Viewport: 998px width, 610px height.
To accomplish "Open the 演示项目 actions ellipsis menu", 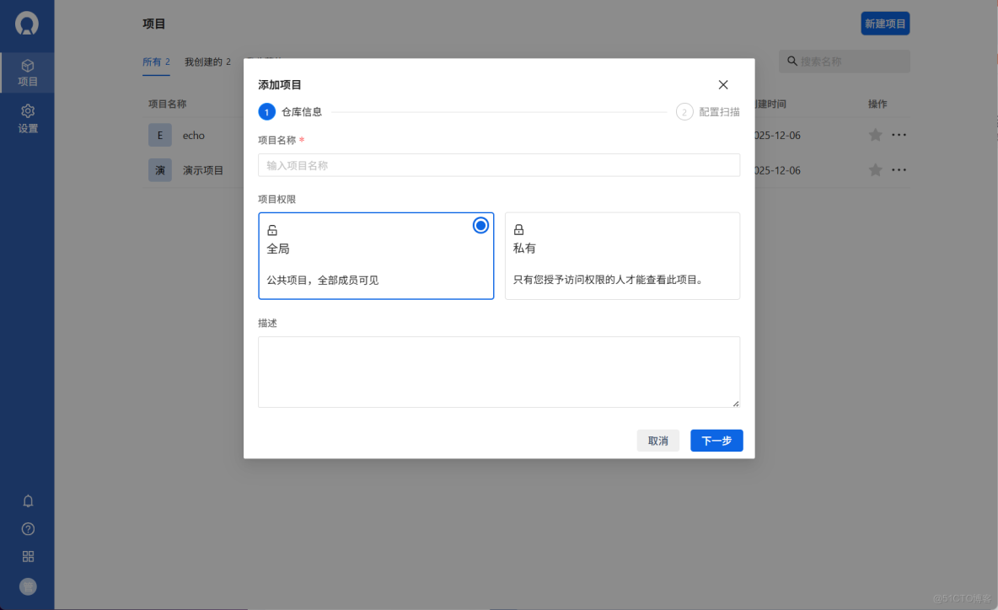I will [x=899, y=169].
